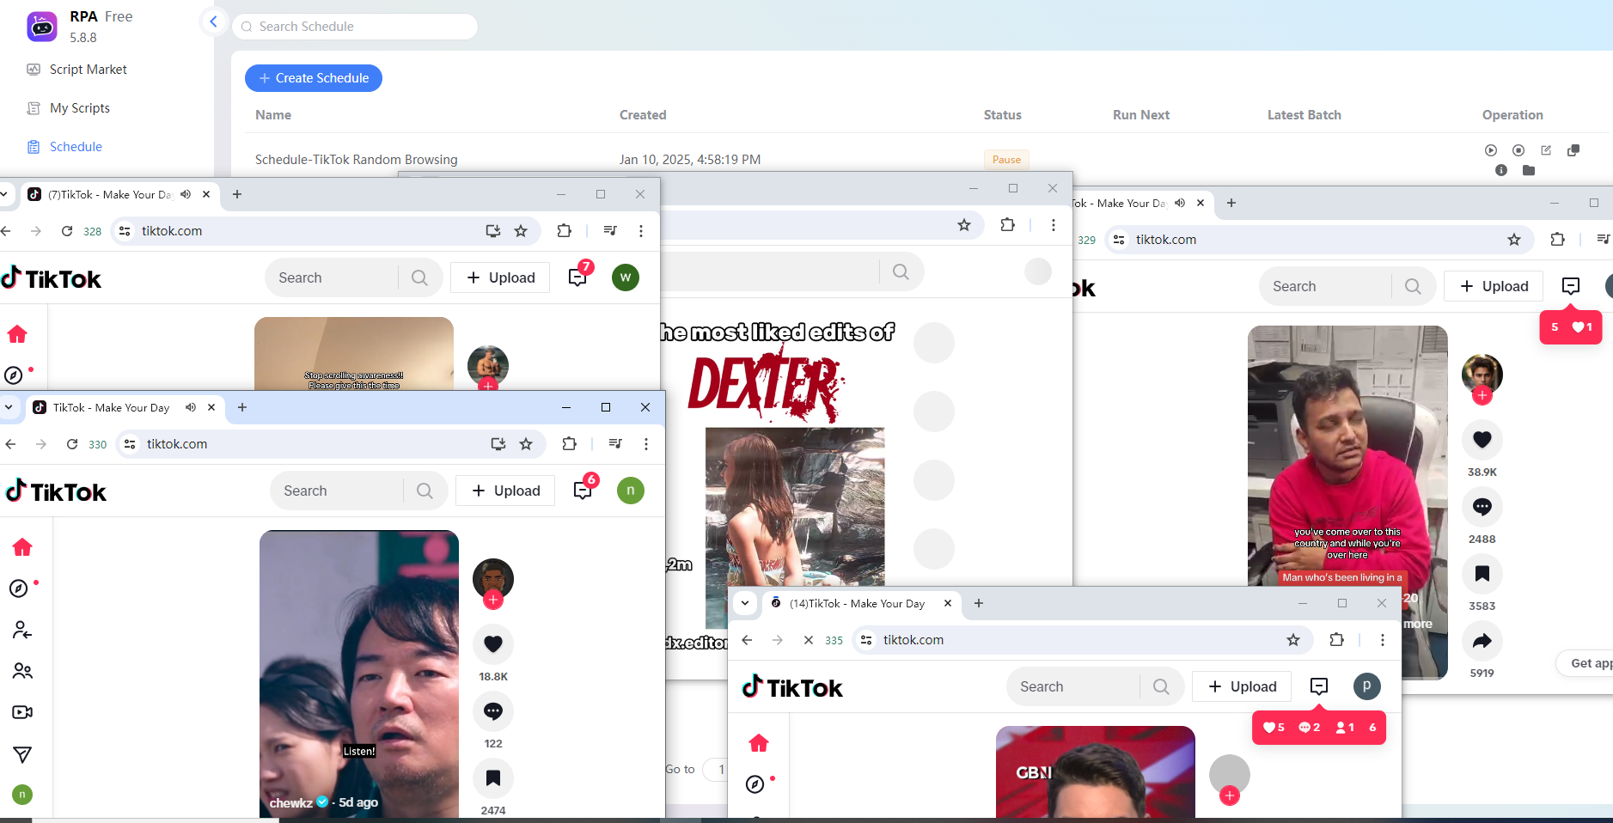Stop loading page in window 335
Image resolution: width=1613 pixels, height=823 pixels.
pos(809,640)
